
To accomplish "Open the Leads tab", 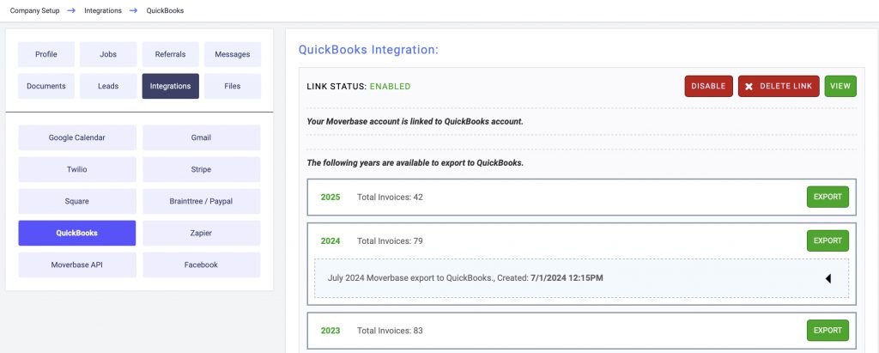I will coord(108,86).
